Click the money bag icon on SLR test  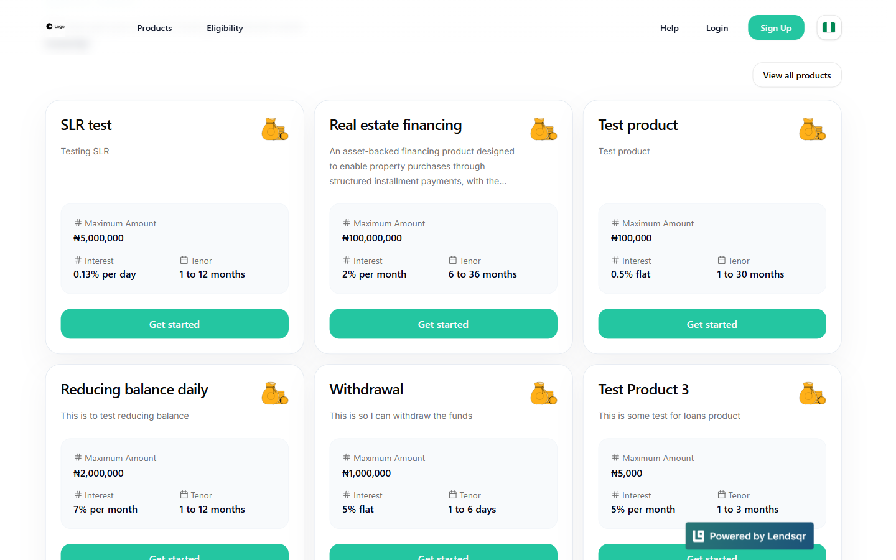coord(274,129)
